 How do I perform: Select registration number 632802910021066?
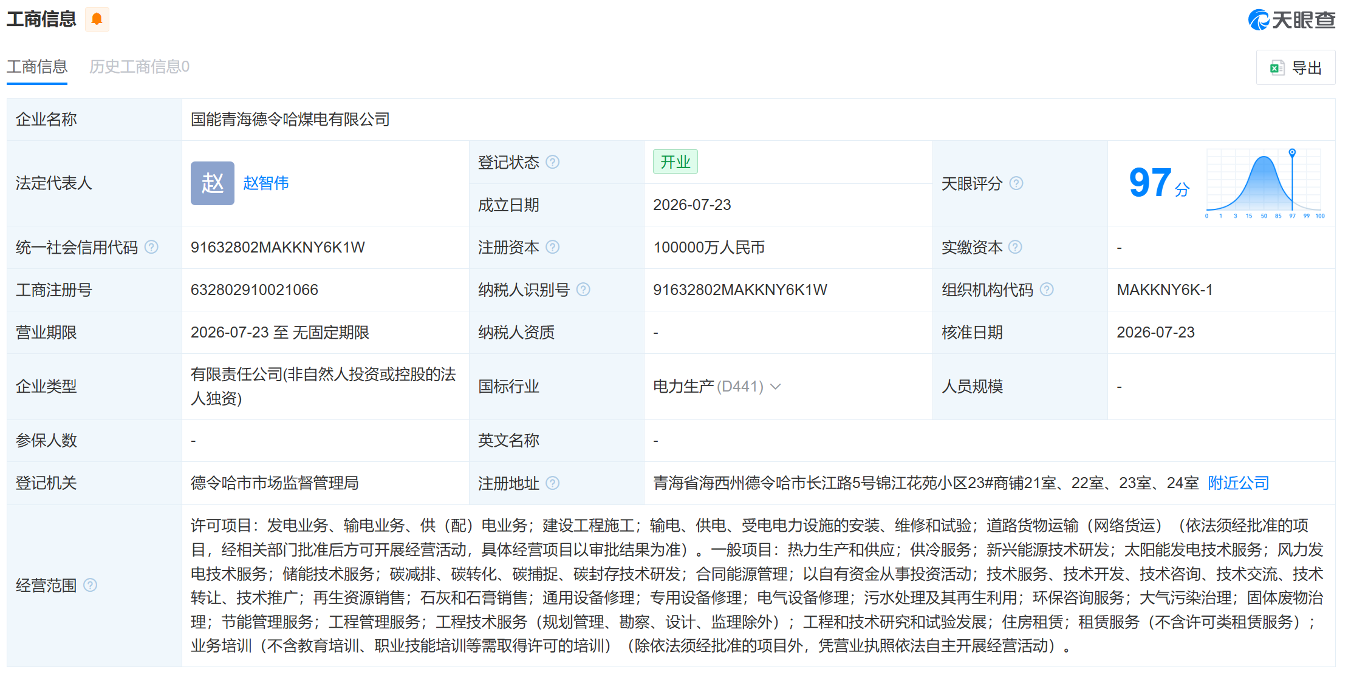(x=255, y=290)
